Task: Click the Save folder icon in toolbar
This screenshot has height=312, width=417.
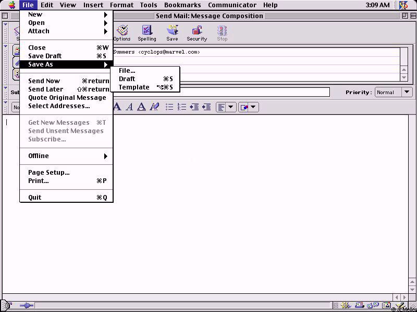Action: [x=172, y=33]
